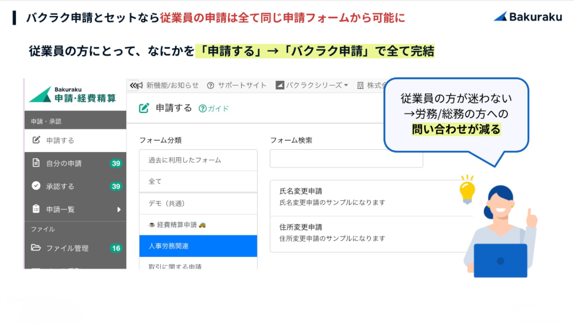Click the Bakuraku logo at top right
The width and height of the screenshot is (574, 323).
point(528,17)
